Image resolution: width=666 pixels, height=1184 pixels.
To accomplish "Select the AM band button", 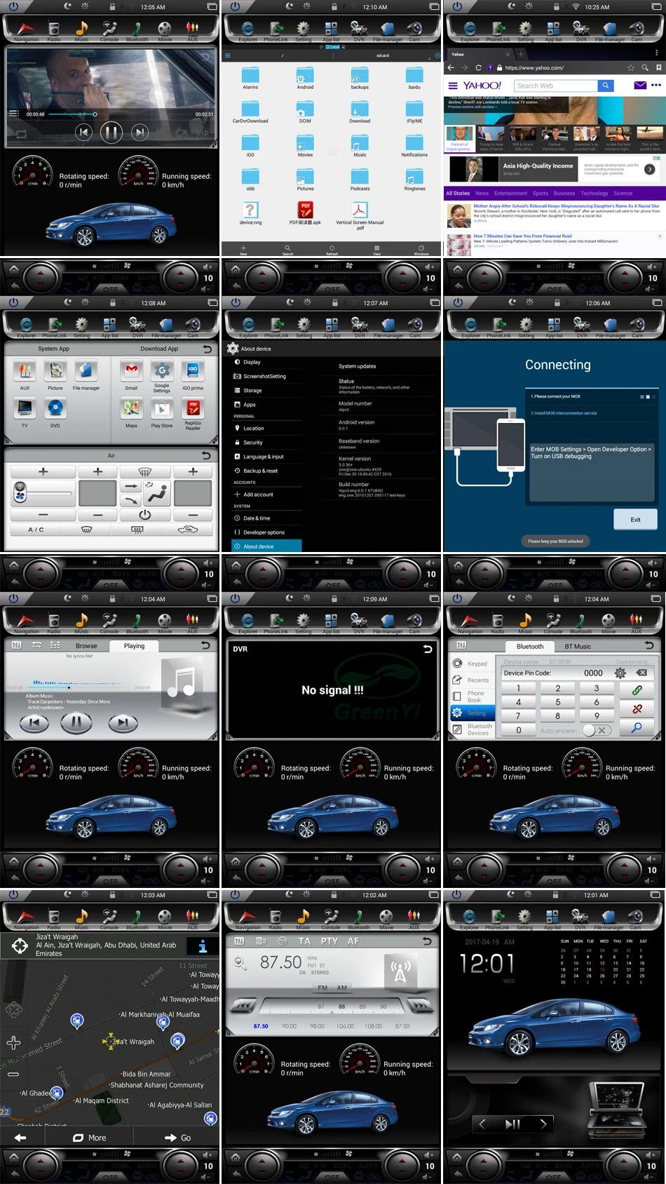I will 342,988.
